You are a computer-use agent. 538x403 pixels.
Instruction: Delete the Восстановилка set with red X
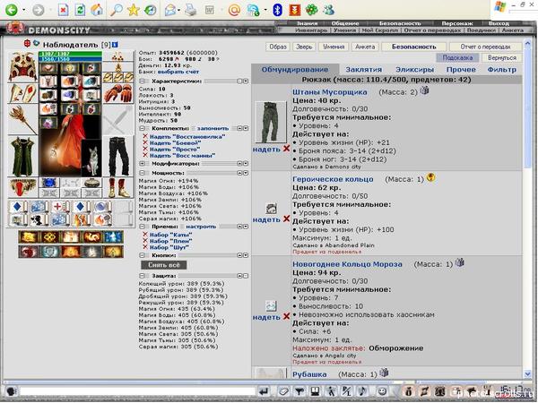145,136
